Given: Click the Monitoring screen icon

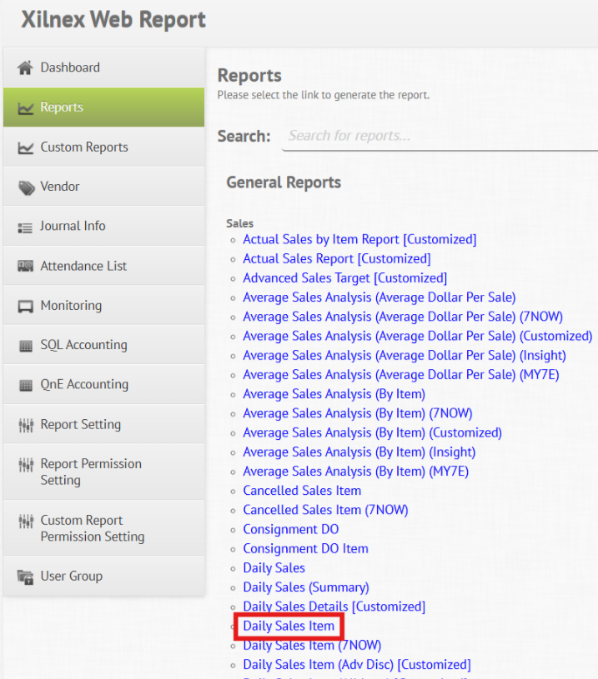Looking at the screenshot, I should [x=25, y=306].
